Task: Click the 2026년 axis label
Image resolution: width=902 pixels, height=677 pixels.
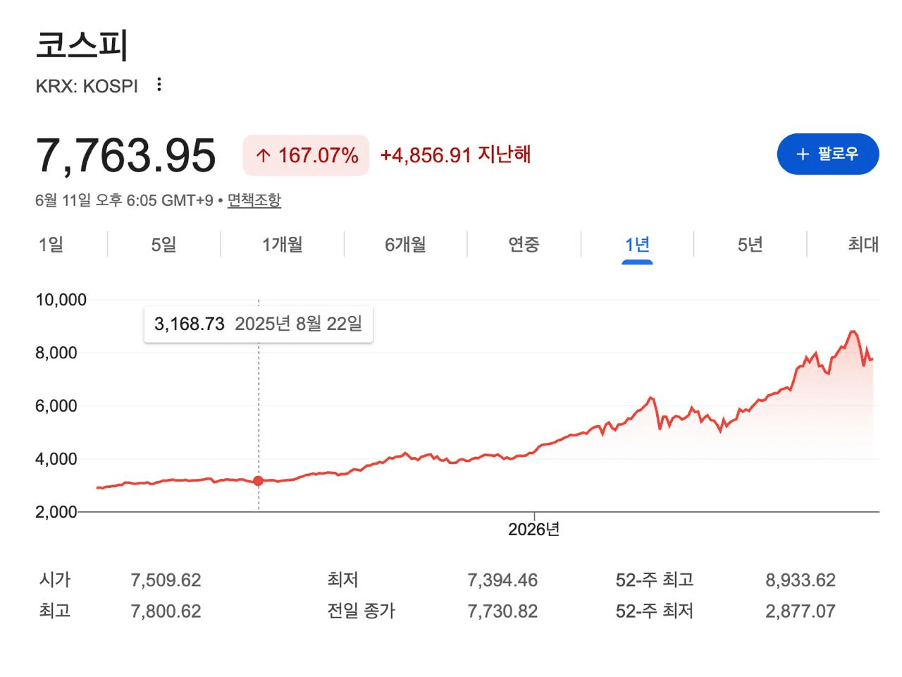Action: (533, 529)
